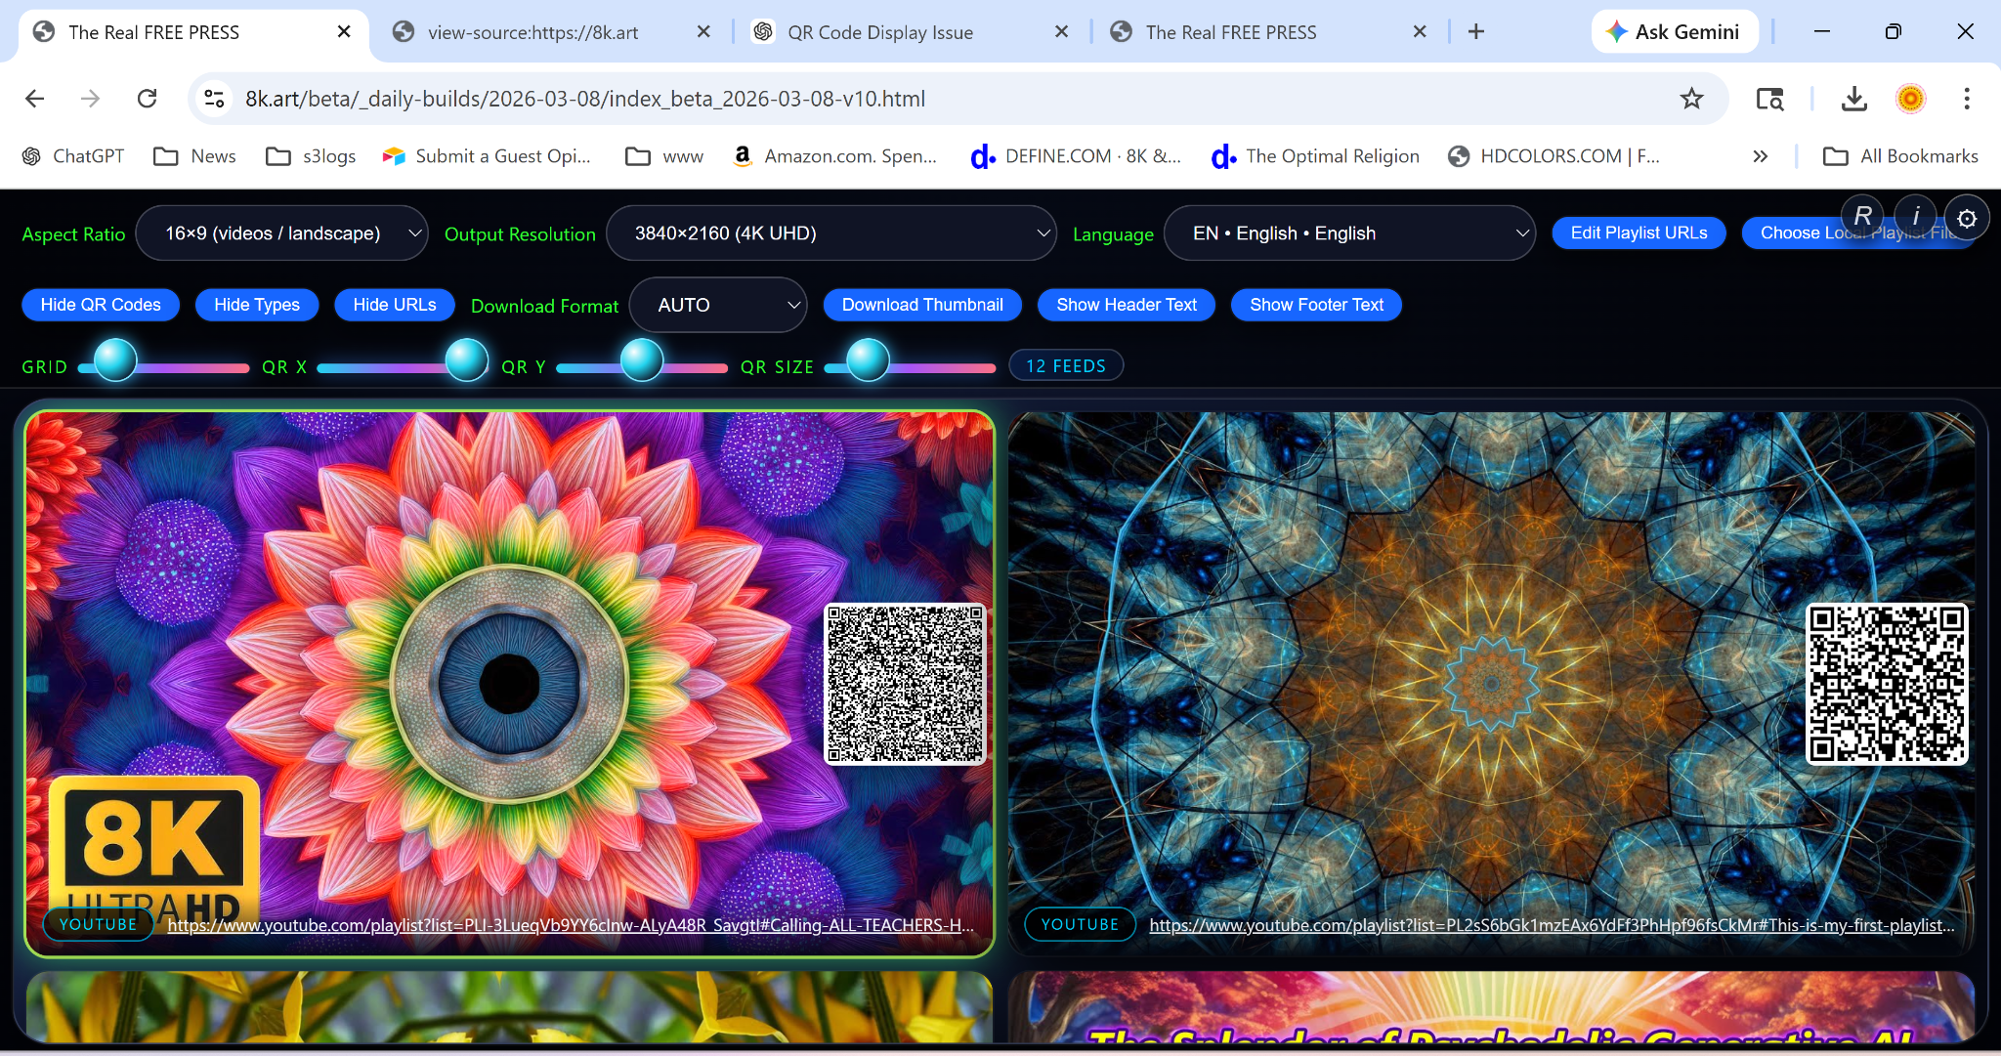This screenshot has height=1056, width=2001.
Task: Select the blue orange kaleidoscope thumbnail
Action: coord(1492,684)
